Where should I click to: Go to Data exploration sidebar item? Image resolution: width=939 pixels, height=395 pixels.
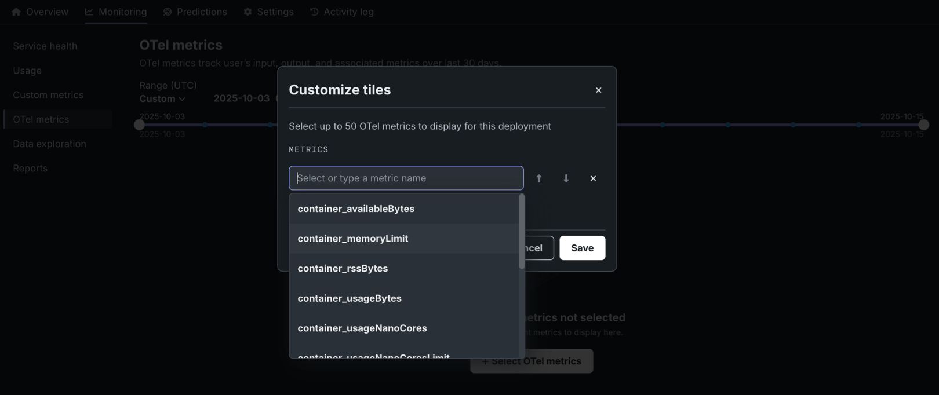[49, 144]
